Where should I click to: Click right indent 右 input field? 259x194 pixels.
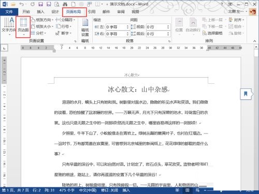pyautogui.click(x=116, y=34)
